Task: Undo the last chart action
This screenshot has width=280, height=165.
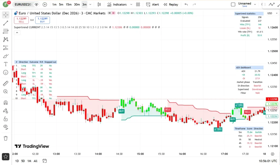Action: 186,5
